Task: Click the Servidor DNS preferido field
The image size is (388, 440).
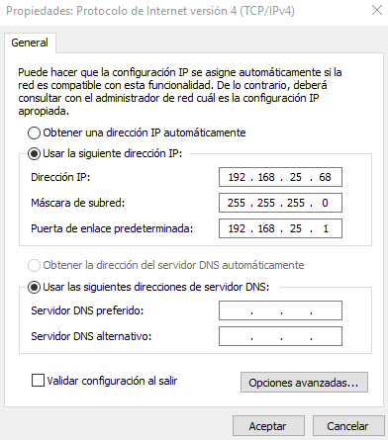Action: coord(280,310)
